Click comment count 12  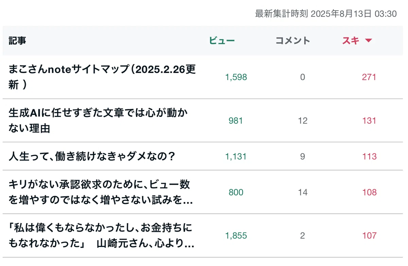click(303, 121)
